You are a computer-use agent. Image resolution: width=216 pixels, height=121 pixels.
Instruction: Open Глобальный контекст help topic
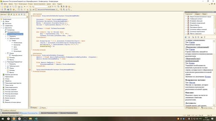click(x=196, y=19)
